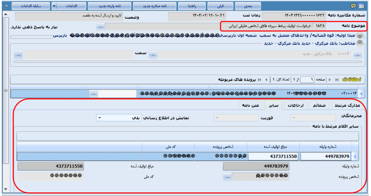Open ellipsis lookup for شخص پرونده
This screenshot has height=196, width=371.
[x=227, y=177]
